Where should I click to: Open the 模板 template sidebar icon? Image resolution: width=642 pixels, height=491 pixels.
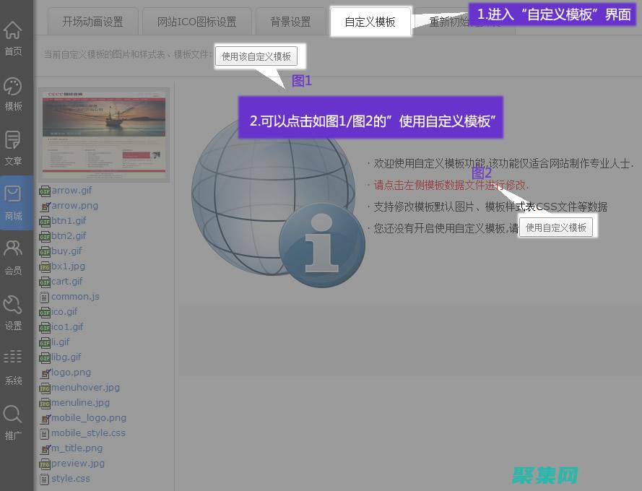click(13, 87)
